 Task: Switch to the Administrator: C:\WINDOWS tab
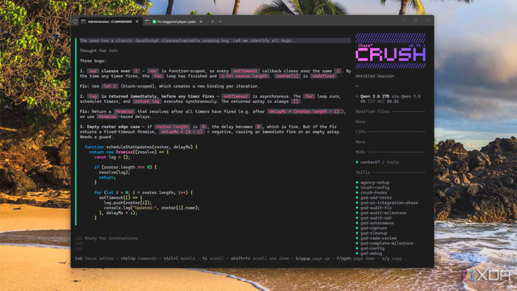coord(110,22)
